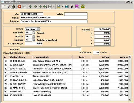Open dropdown arrow beside search icon
Viewport: 134px width, 103px height.
(x=54, y=7)
